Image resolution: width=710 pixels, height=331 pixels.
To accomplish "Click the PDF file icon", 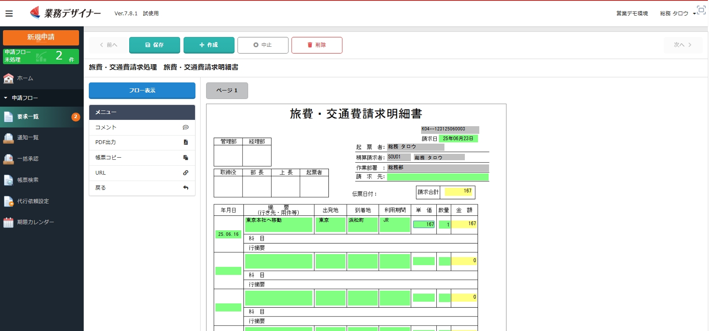I will pos(186,142).
